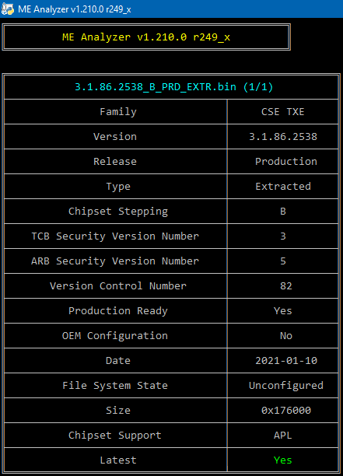The width and height of the screenshot is (343, 476).
Task: Click the window title text ME Analyzer v1.210.0
Action: tap(75, 9)
